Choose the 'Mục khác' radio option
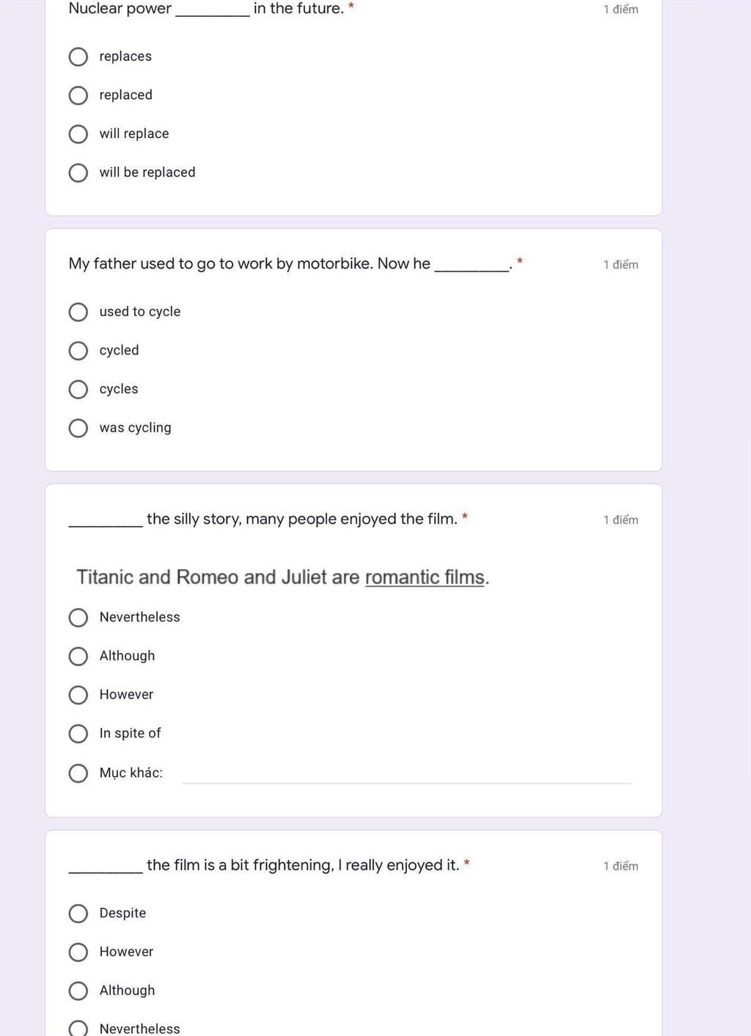This screenshot has width=751, height=1036. click(78, 773)
